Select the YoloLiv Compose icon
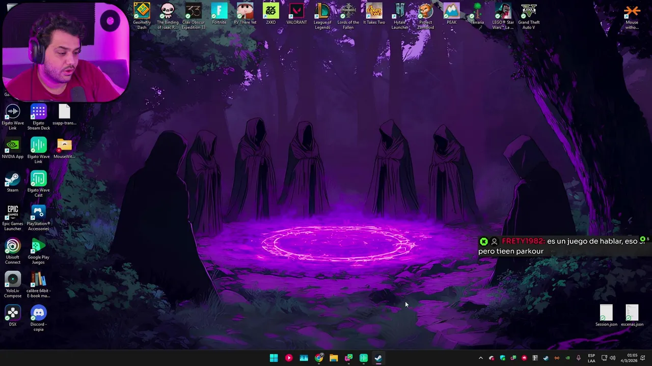 pos(13,285)
